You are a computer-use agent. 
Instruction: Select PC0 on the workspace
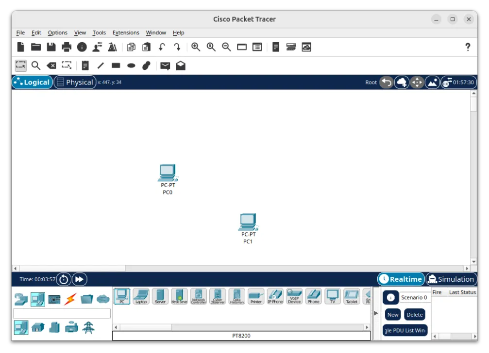pyautogui.click(x=168, y=174)
